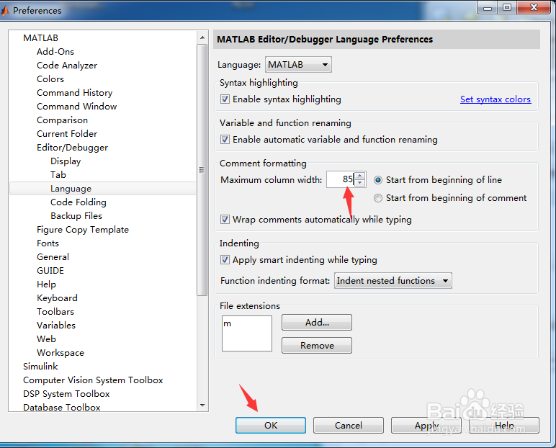
Task: Select Simulink in preferences tree
Action: [40, 367]
